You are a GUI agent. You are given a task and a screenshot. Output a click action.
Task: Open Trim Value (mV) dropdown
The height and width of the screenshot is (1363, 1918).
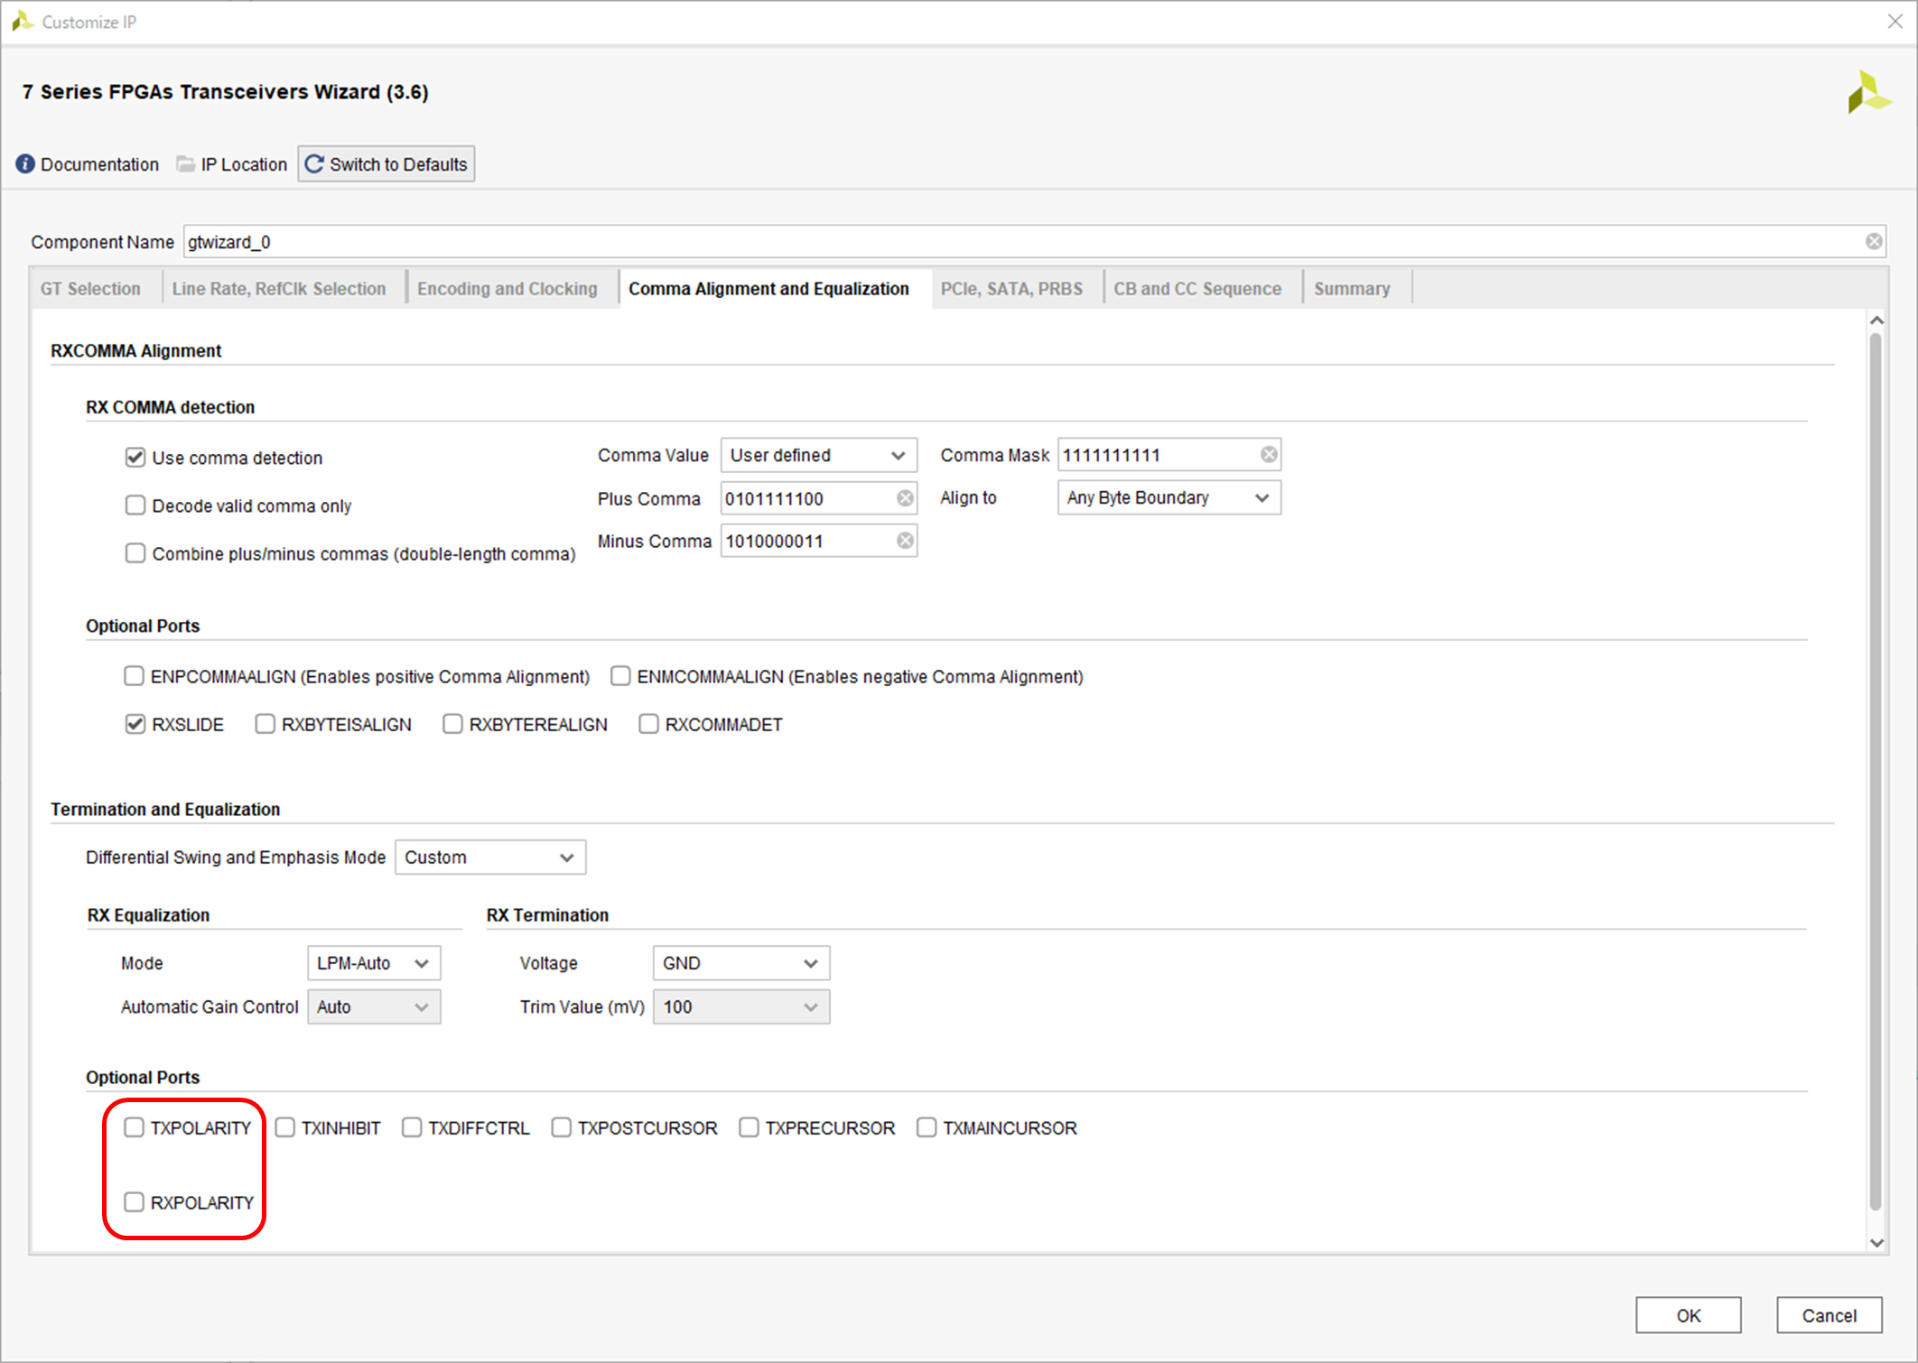[740, 1006]
